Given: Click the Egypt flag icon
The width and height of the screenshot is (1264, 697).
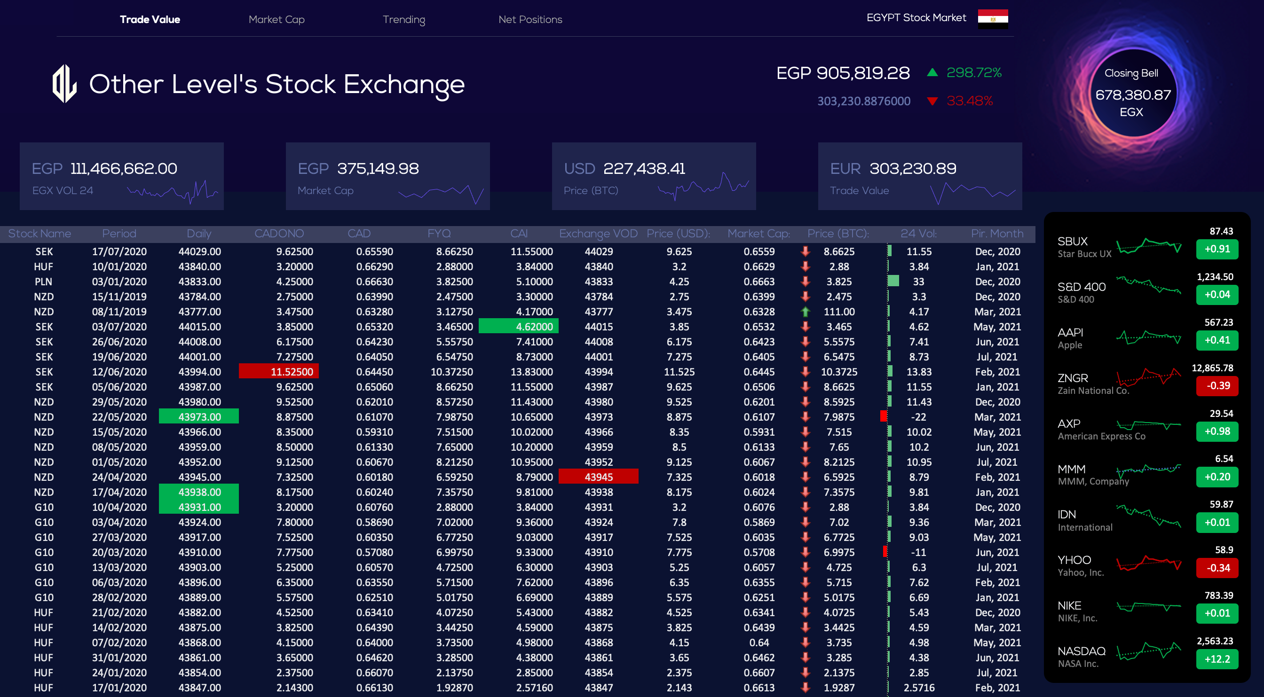Looking at the screenshot, I should 993,19.
